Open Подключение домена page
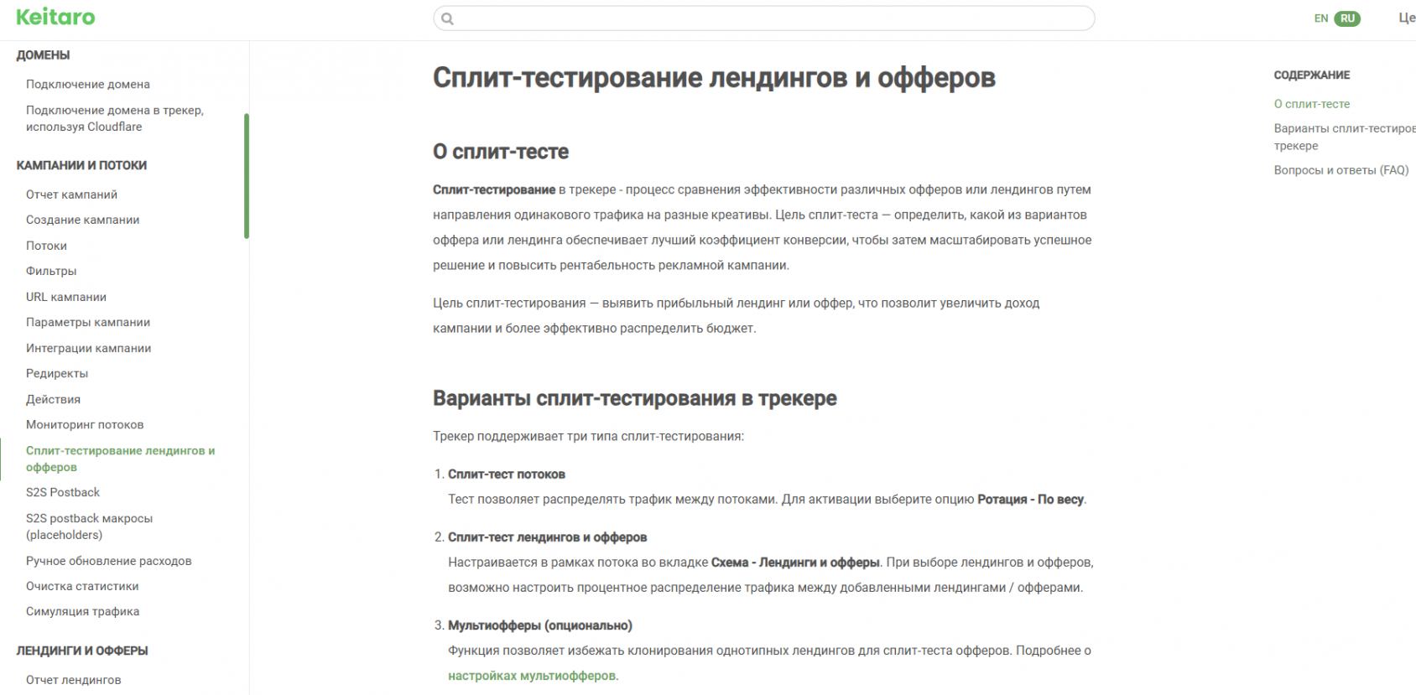The height and width of the screenshot is (695, 1416). click(x=88, y=84)
